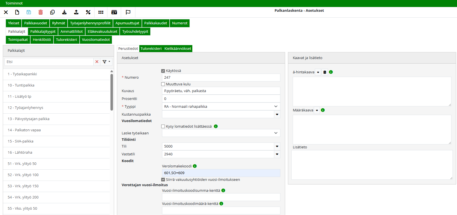
Task: Save with the floppy disk icon
Action: [x=29, y=12]
